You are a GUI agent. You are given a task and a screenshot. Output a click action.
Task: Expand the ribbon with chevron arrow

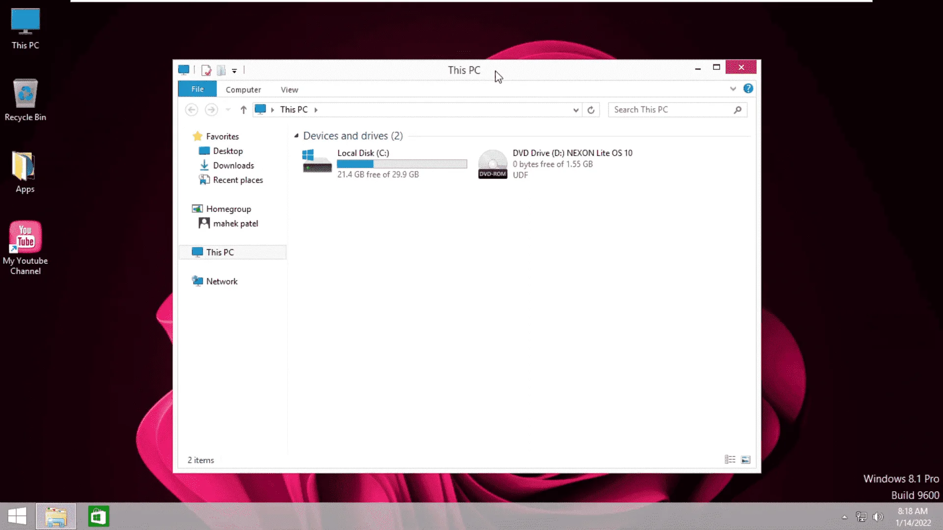(733, 89)
